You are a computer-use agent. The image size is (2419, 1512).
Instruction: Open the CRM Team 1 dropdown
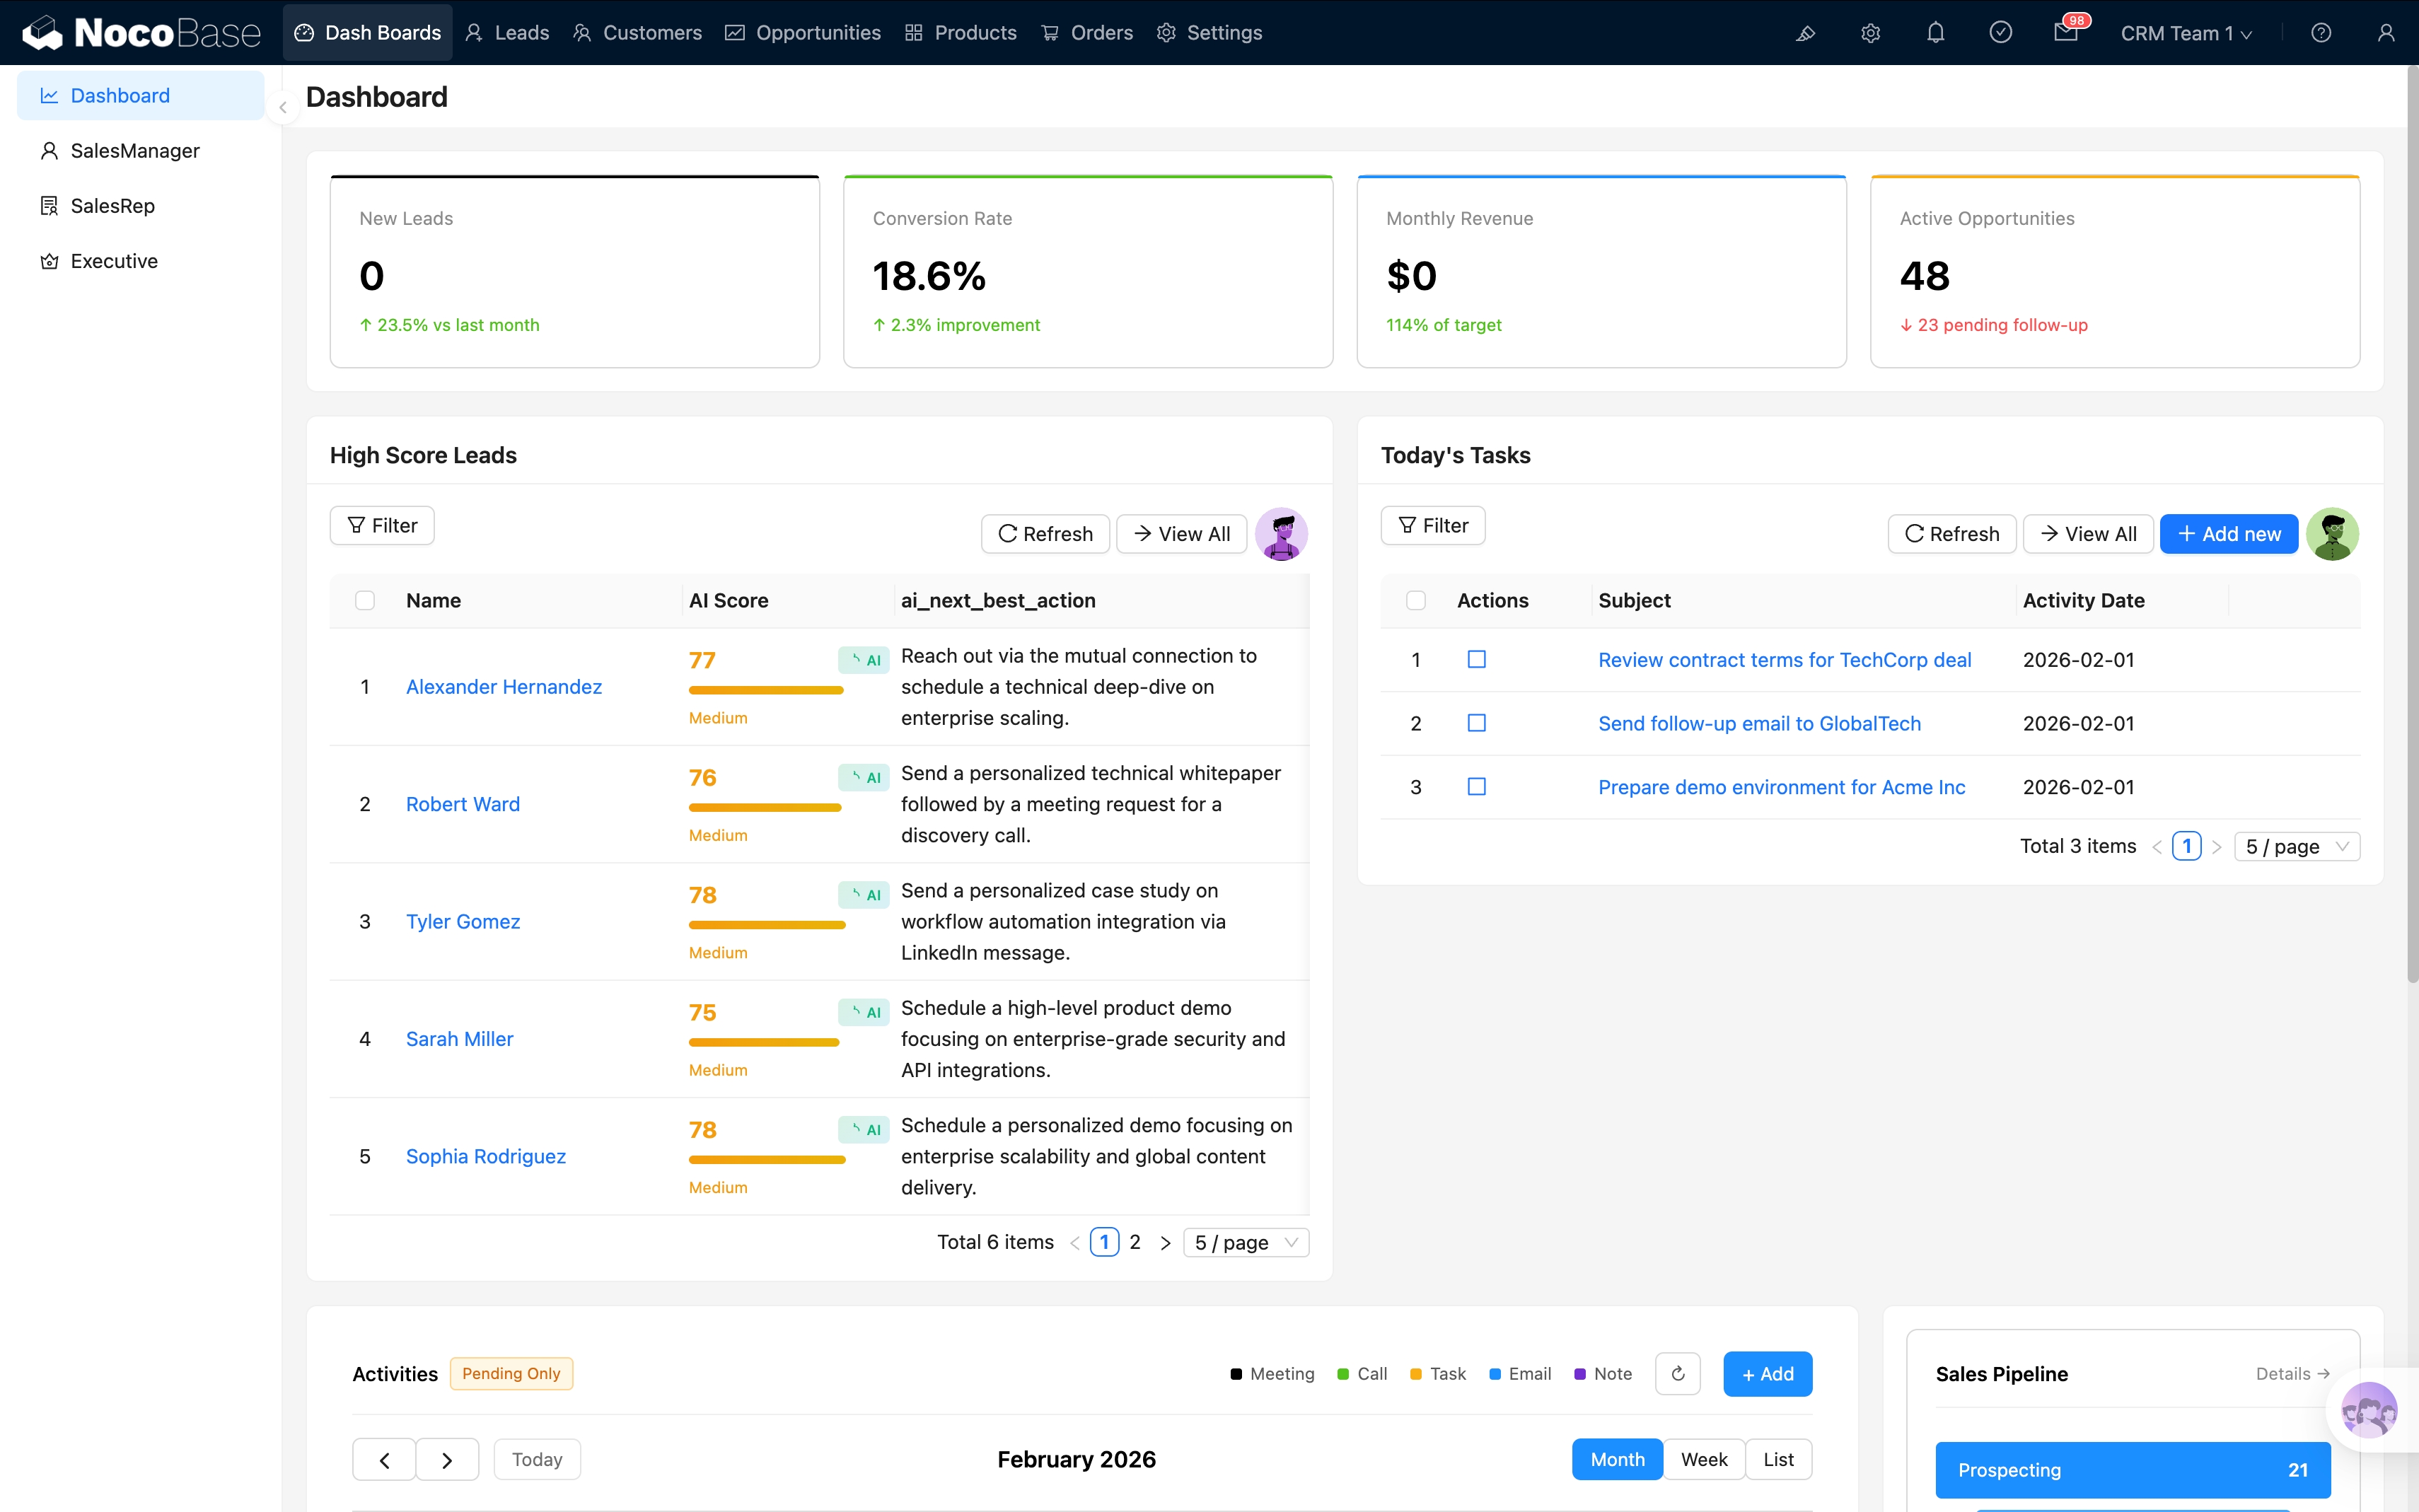2186,33
